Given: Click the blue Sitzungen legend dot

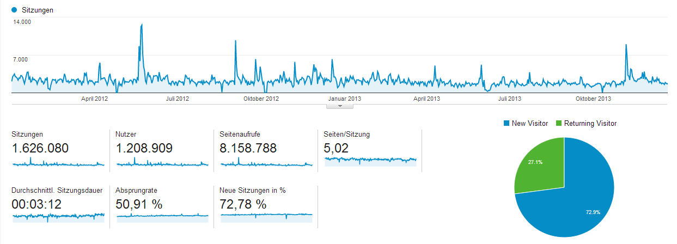Looking at the screenshot, I should [14, 10].
